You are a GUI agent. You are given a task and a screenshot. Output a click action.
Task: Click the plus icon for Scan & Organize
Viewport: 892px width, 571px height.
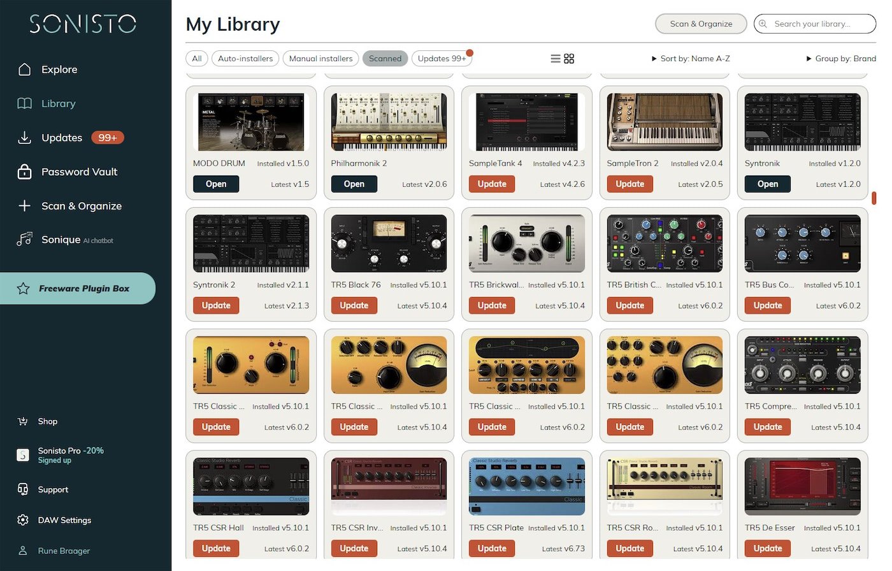(x=24, y=206)
